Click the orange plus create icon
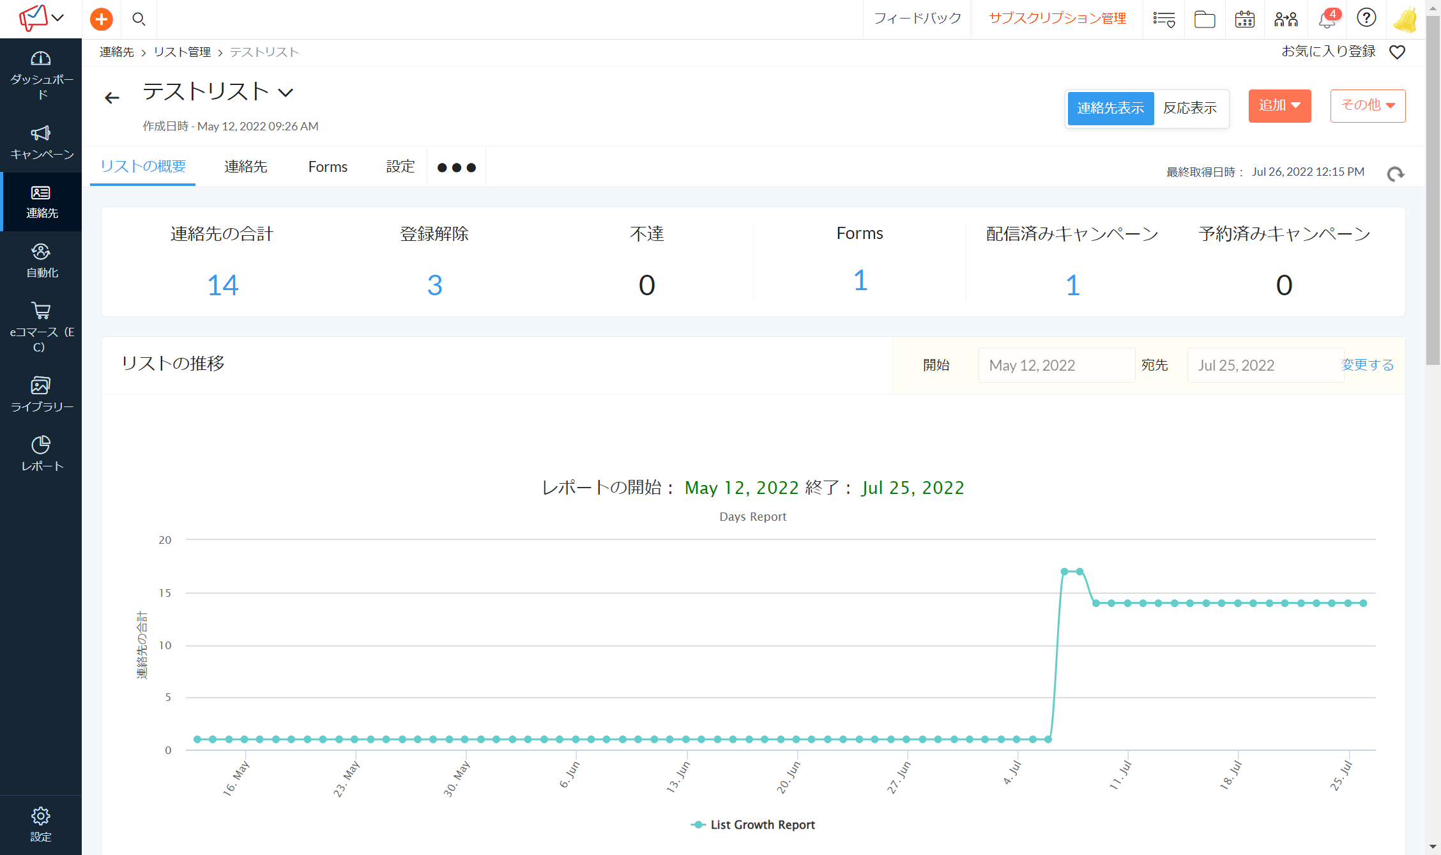The image size is (1441, 855). coord(101,19)
